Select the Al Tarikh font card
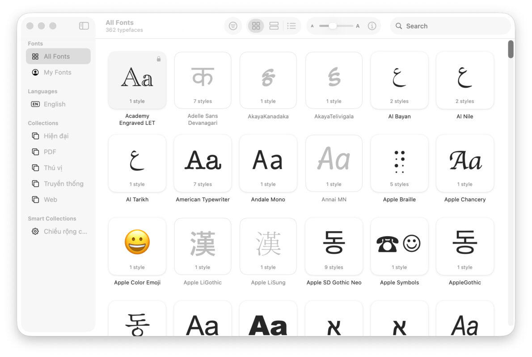Image resolution: width=532 pixels, height=357 pixels. 137,163
